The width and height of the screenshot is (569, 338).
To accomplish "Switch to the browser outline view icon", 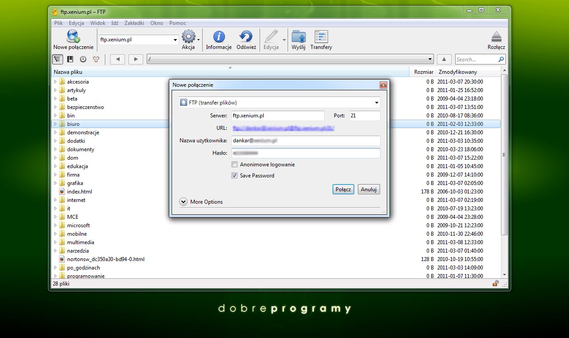I will click(57, 59).
